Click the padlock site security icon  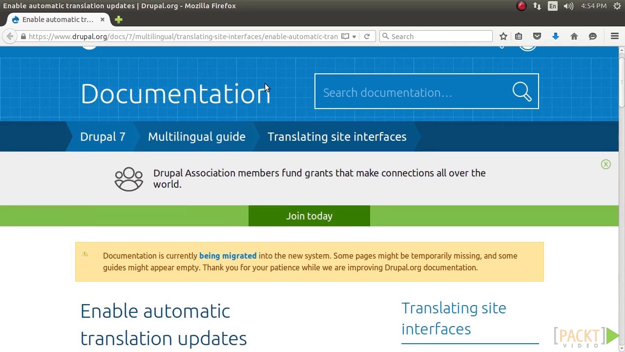pyautogui.click(x=23, y=36)
